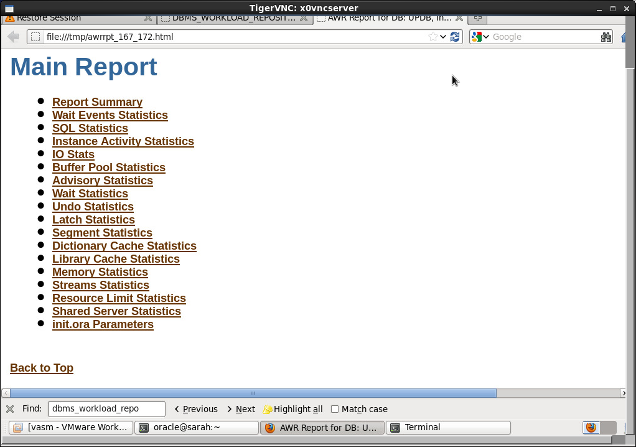The height and width of the screenshot is (447, 636).
Task: Click the horizontal scrollbar thumb
Action: 253,393
